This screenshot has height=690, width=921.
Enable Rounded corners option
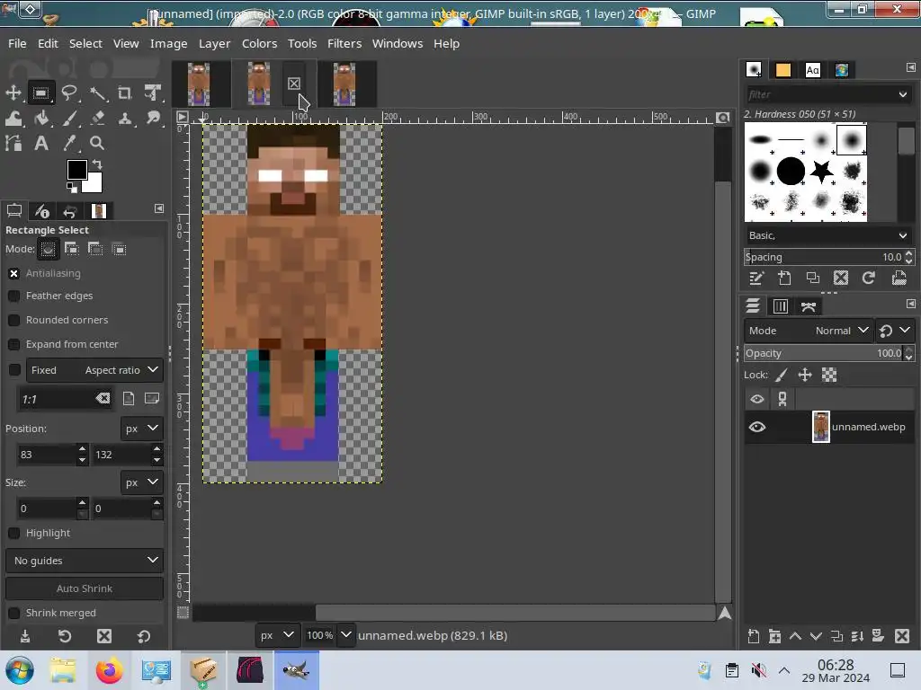click(14, 320)
